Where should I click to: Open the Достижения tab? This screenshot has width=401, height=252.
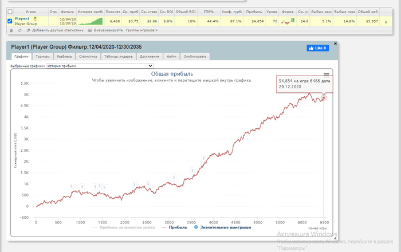click(x=150, y=57)
